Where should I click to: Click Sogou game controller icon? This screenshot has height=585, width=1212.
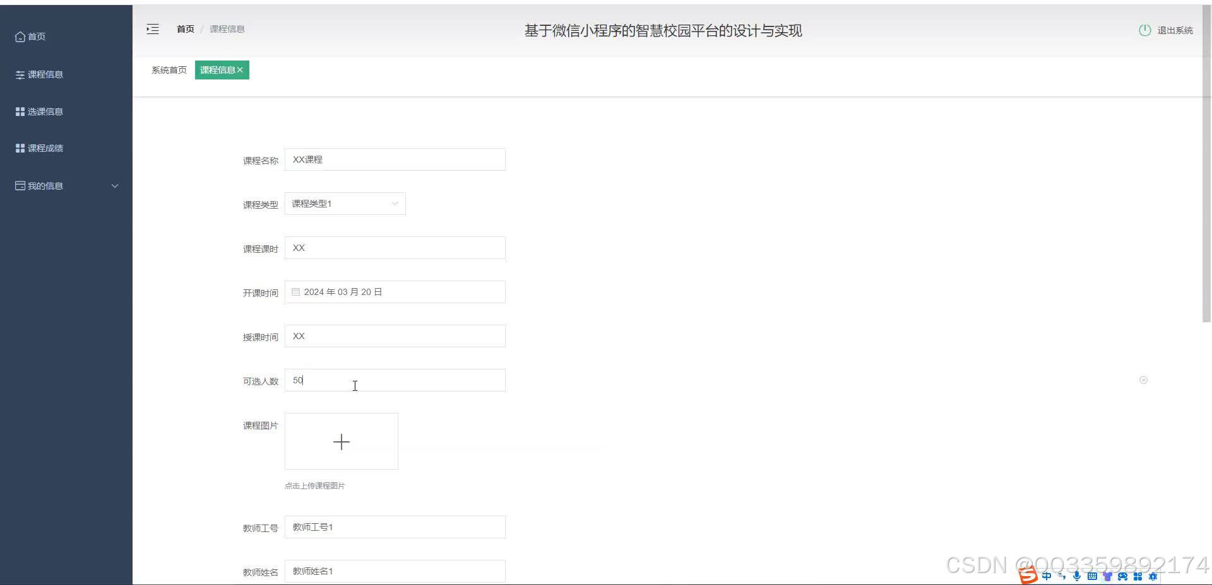[x=1122, y=576]
